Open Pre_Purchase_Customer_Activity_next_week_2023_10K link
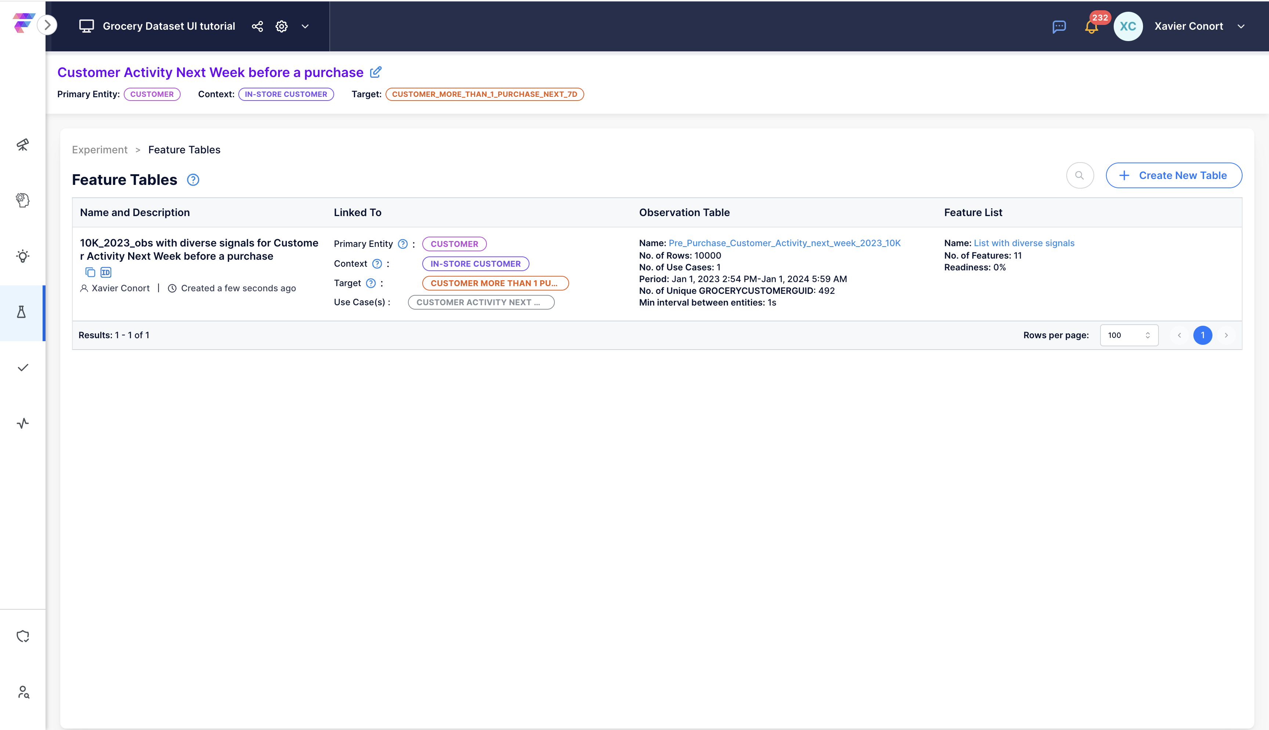Screen dimensions: 1269x730 [785, 243]
